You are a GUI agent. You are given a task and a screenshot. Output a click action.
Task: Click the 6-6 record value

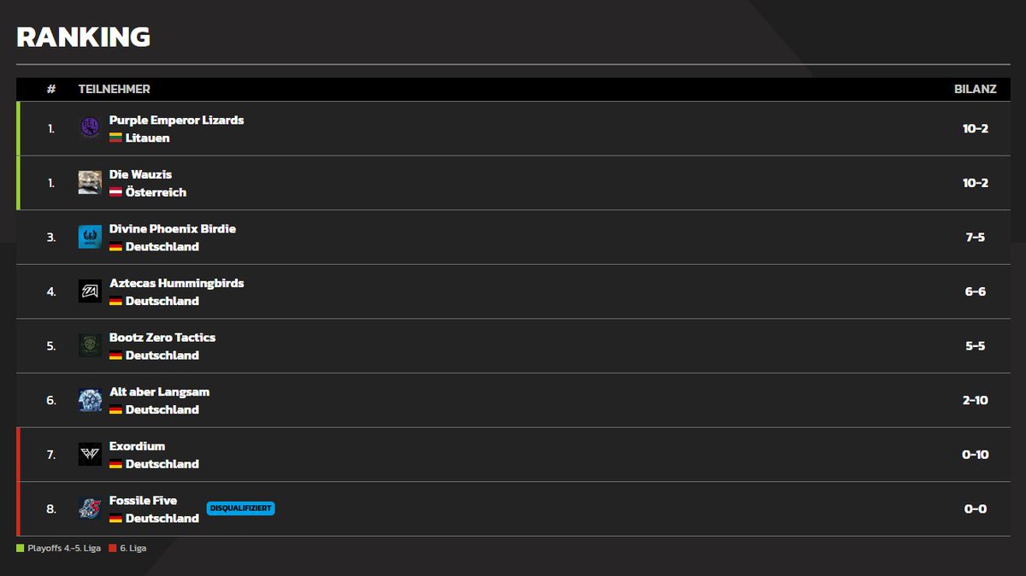pyautogui.click(x=976, y=291)
